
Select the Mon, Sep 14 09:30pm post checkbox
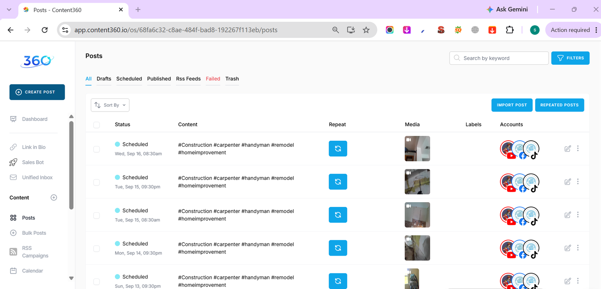pyautogui.click(x=97, y=249)
